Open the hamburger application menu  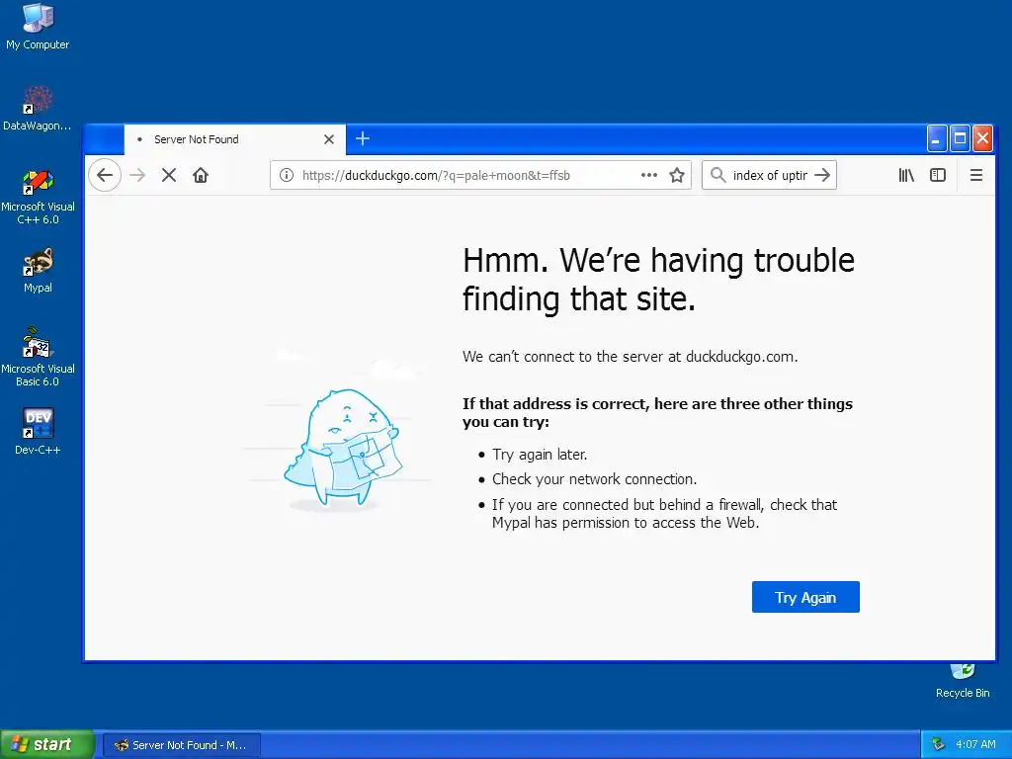pyautogui.click(x=975, y=175)
